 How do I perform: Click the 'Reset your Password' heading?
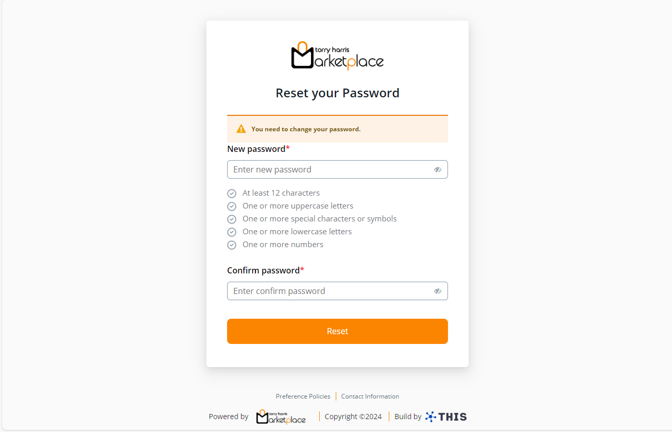(337, 93)
